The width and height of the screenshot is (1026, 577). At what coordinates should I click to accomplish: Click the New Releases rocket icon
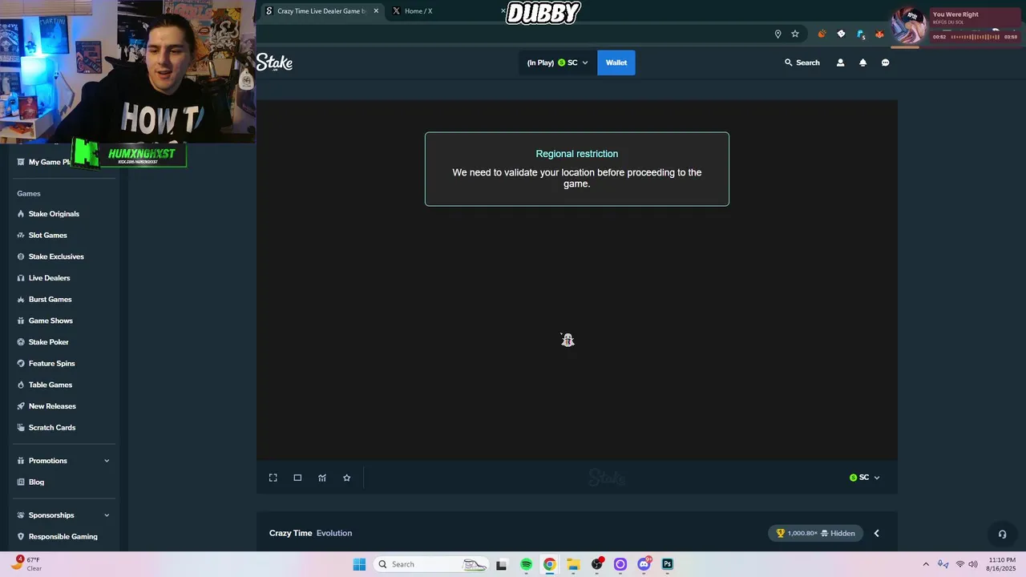21,406
